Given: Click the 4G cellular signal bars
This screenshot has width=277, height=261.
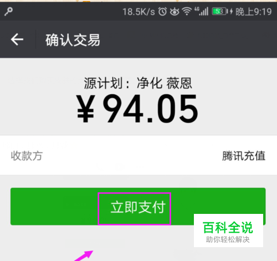Looking at the screenshot, I should 202,11.
